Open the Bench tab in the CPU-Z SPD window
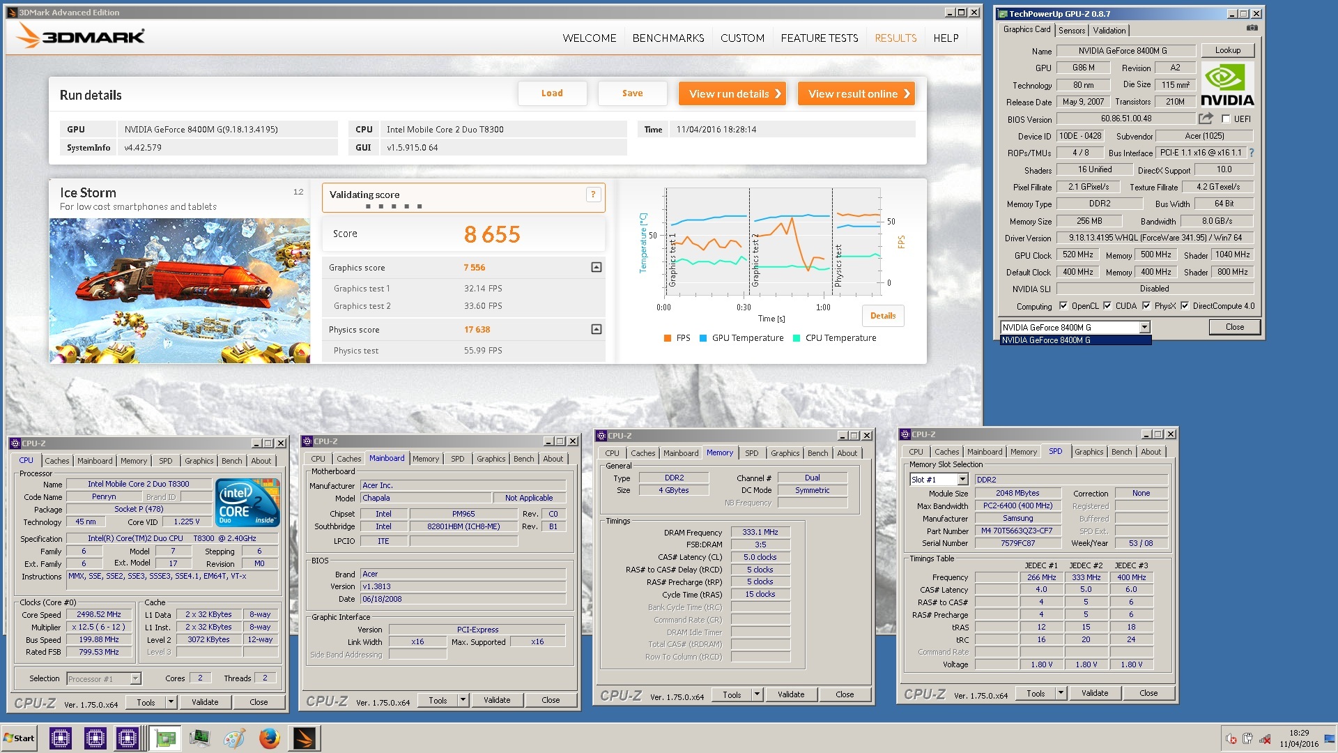The image size is (1338, 753). coord(1121,452)
